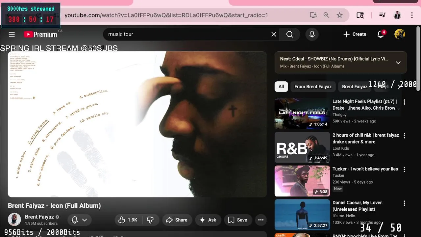Open 2 hours of chill r&b title
The height and width of the screenshot is (237, 421).
(366, 139)
